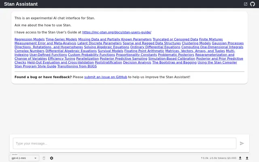This screenshot has height=162, width=259.
Task: Click the Stan Assistant title
Action: pos(21,4)
